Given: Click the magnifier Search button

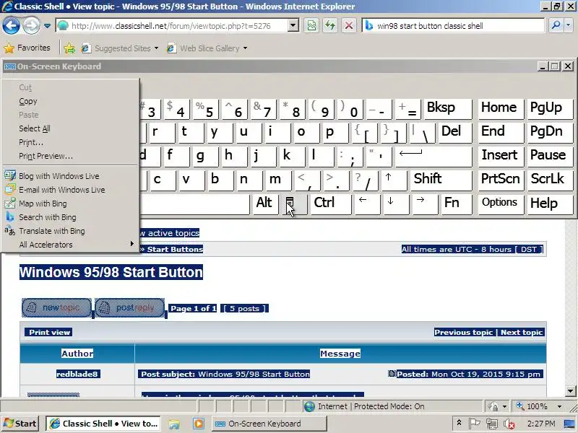Looking at the screenshot, I should [556, 26].
